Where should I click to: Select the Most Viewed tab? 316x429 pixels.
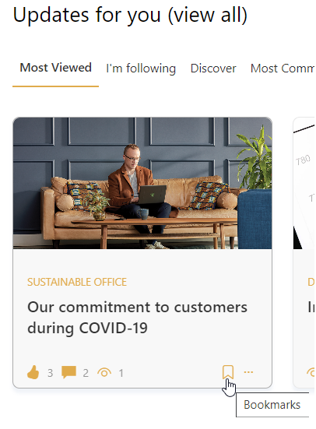(x=55, y=68)
